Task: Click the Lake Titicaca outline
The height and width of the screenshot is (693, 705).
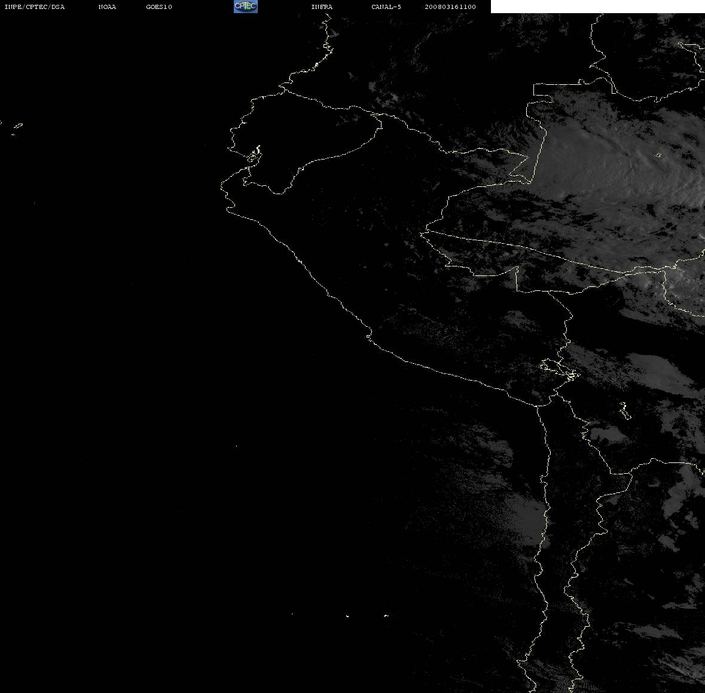Action: click(560, 370)
